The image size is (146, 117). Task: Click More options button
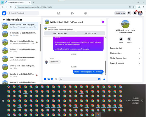(91, 33)
